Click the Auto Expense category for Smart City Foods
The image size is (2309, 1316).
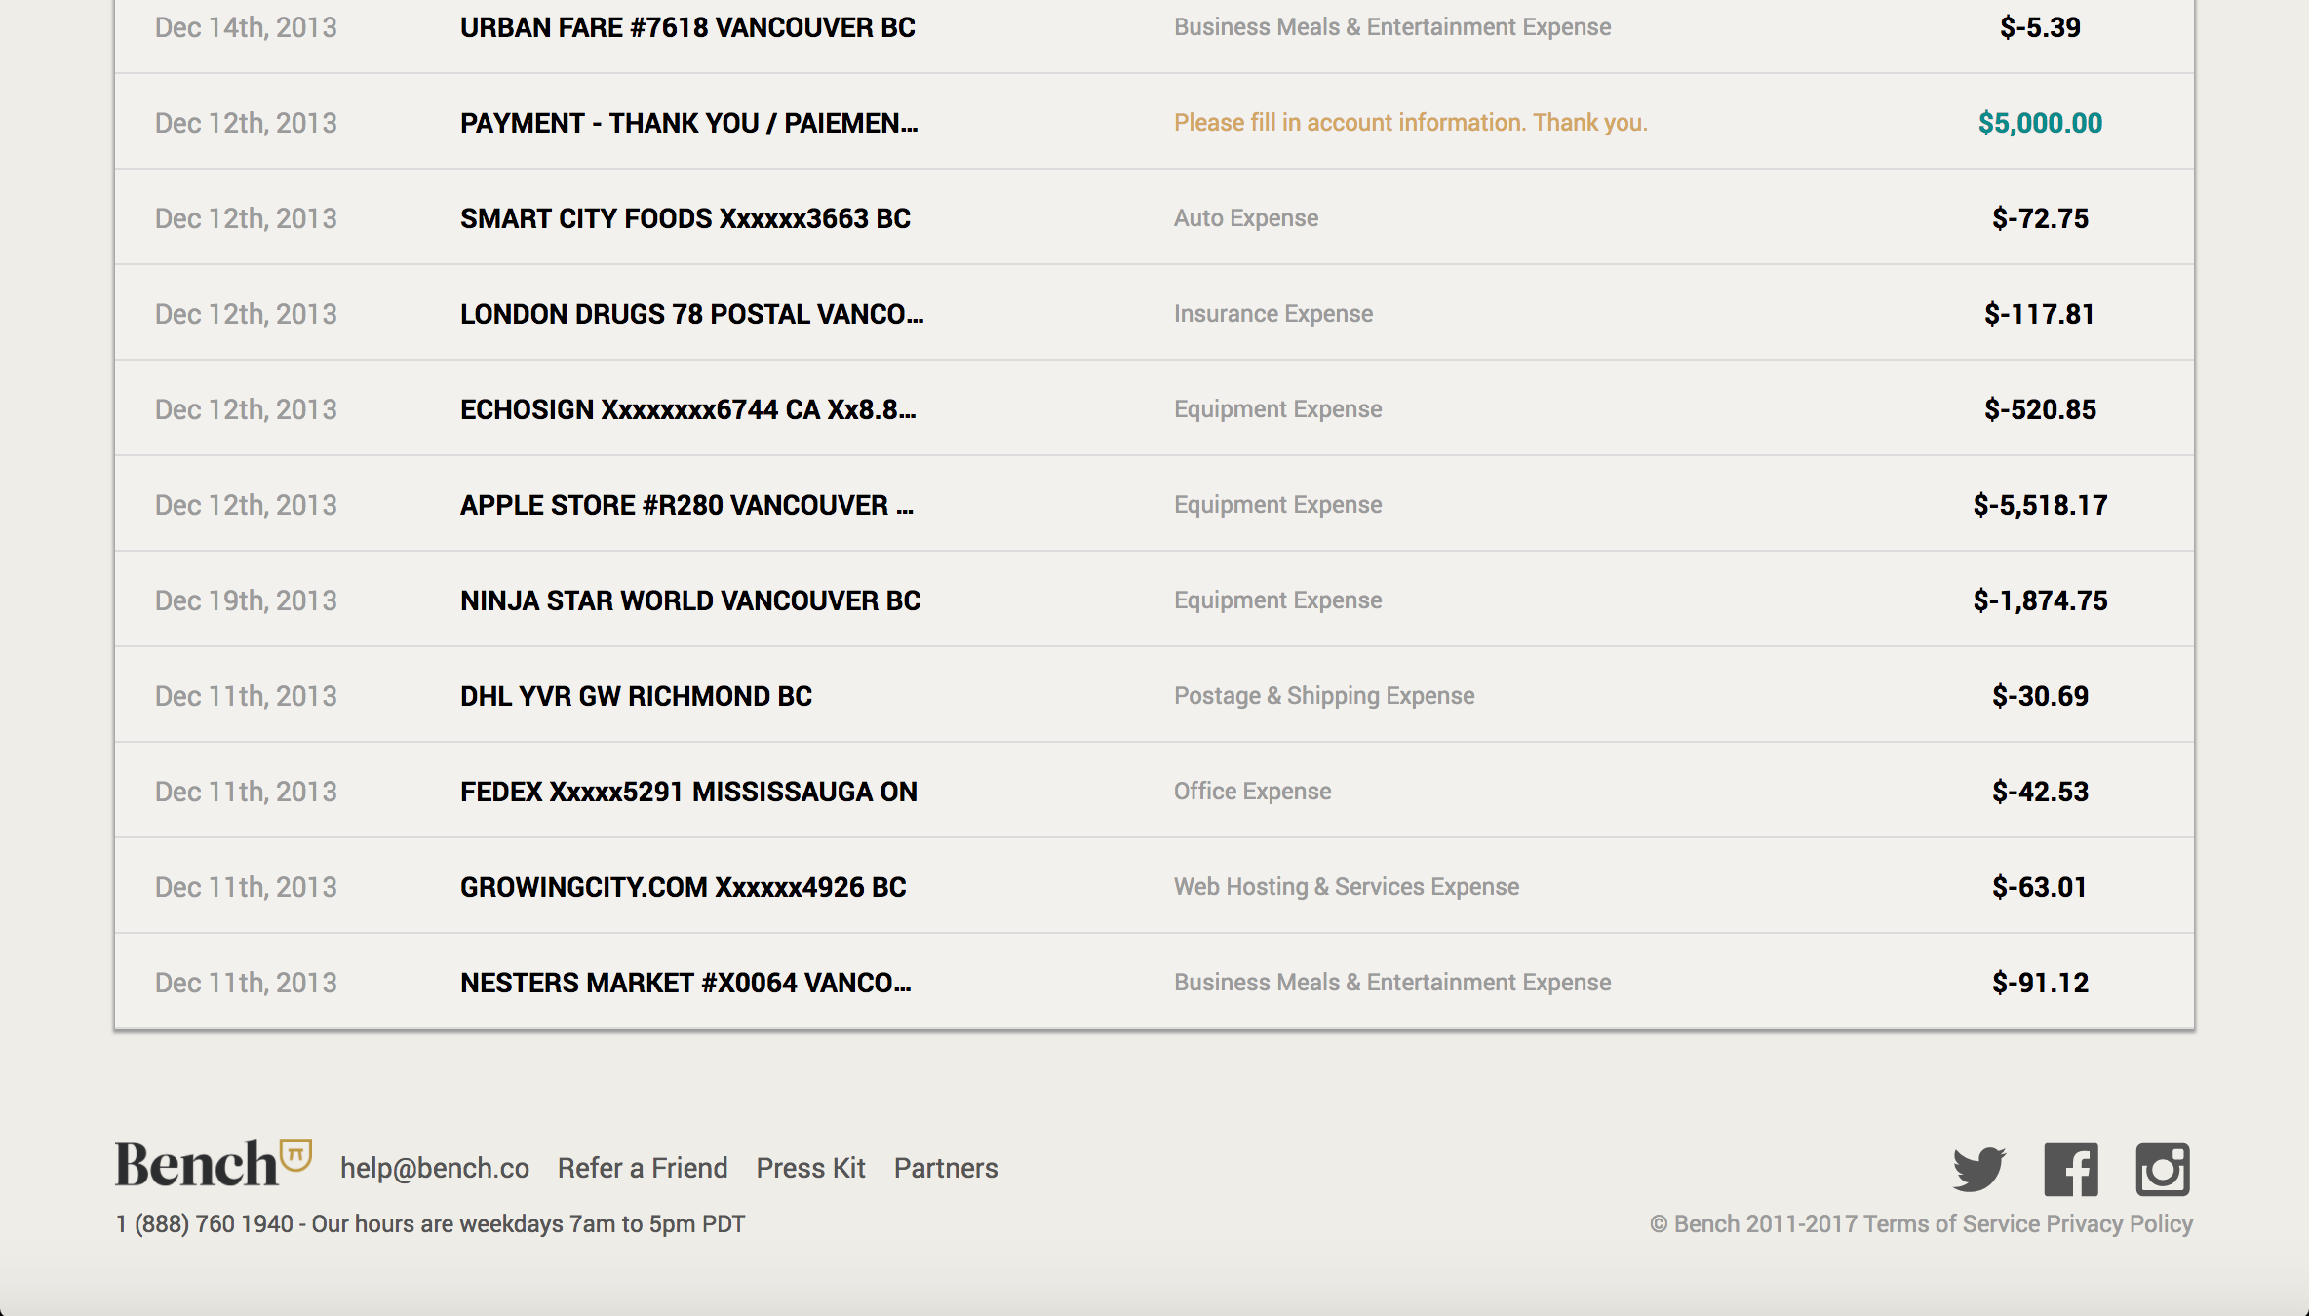click(x=1245, y=218)
